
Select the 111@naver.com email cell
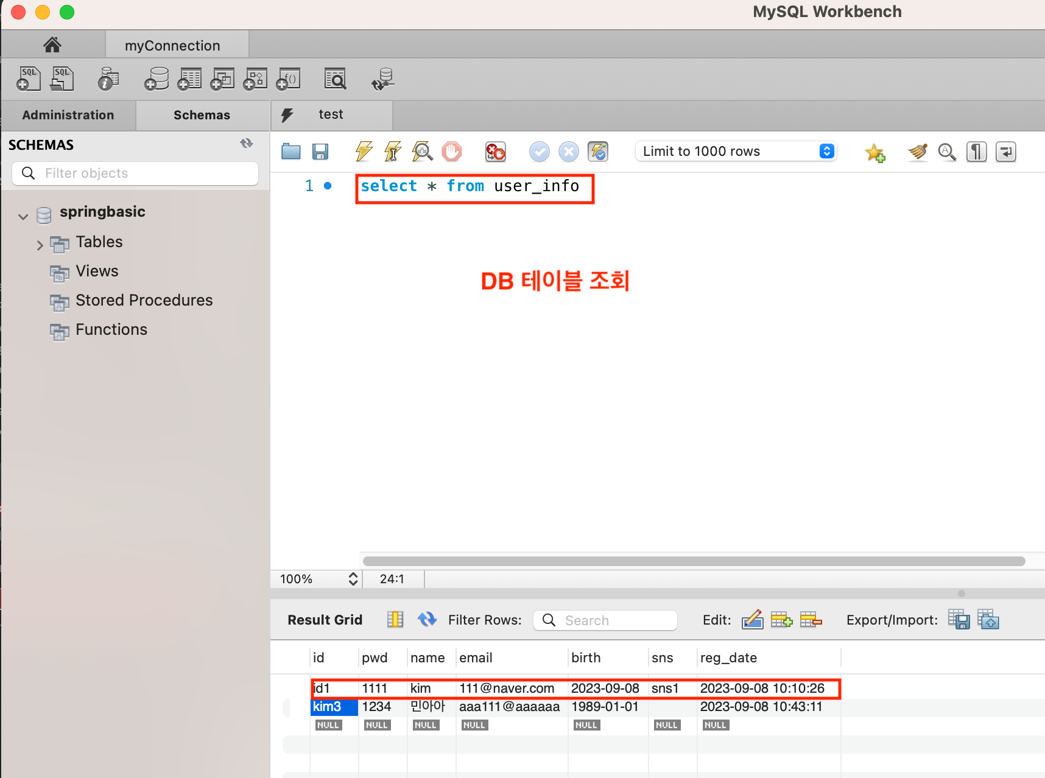[512, 689]
